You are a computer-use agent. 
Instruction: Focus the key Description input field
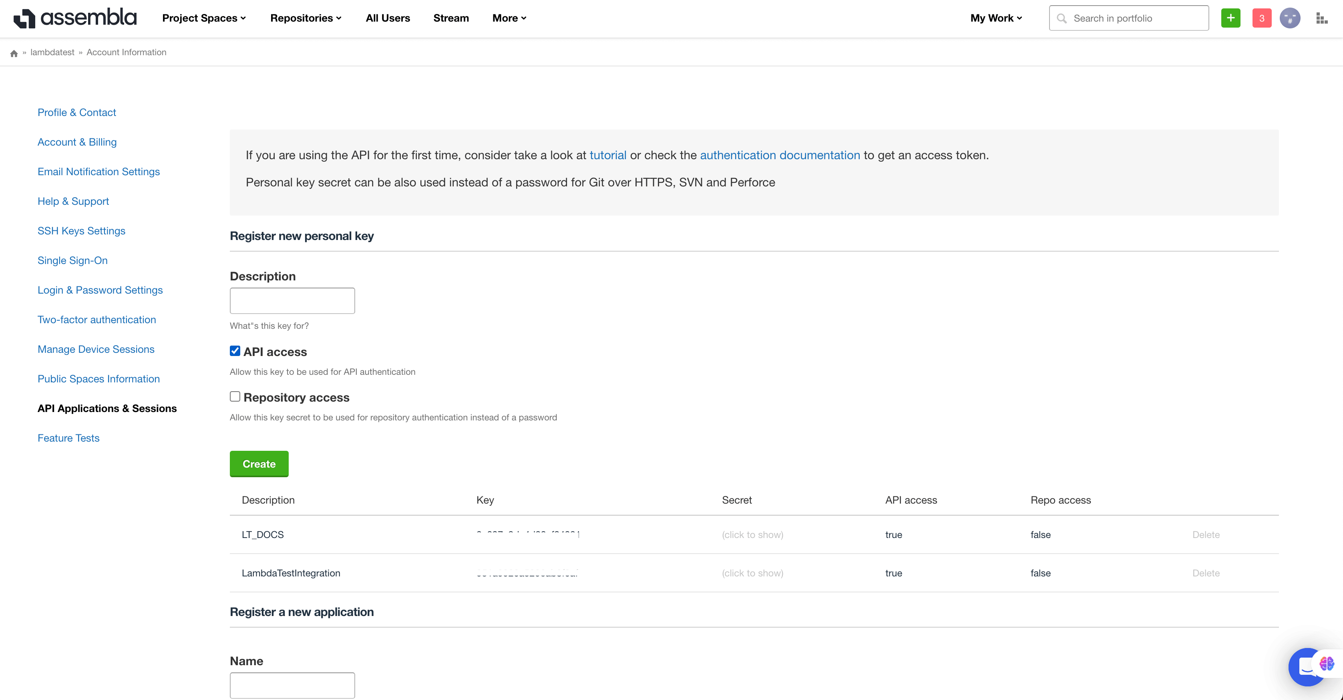(292, 300)
